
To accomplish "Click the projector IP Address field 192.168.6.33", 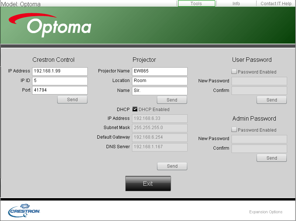I will (160, 119).
